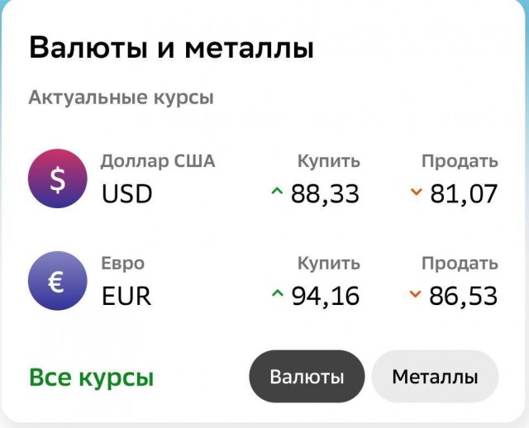529x428 pixels.
Task: Click the Евро label
Action: 123,264
